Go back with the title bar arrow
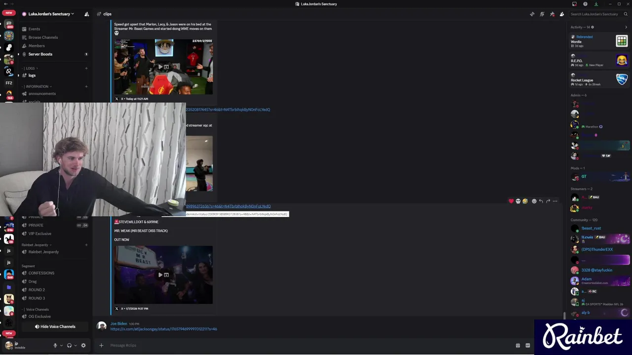The image size is (632, 355). [x=6, y=4]
